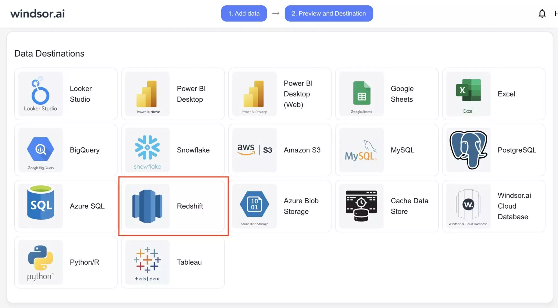Click the windsor.ai home logo
Screen dimensions: 558x308
[37, 14]
